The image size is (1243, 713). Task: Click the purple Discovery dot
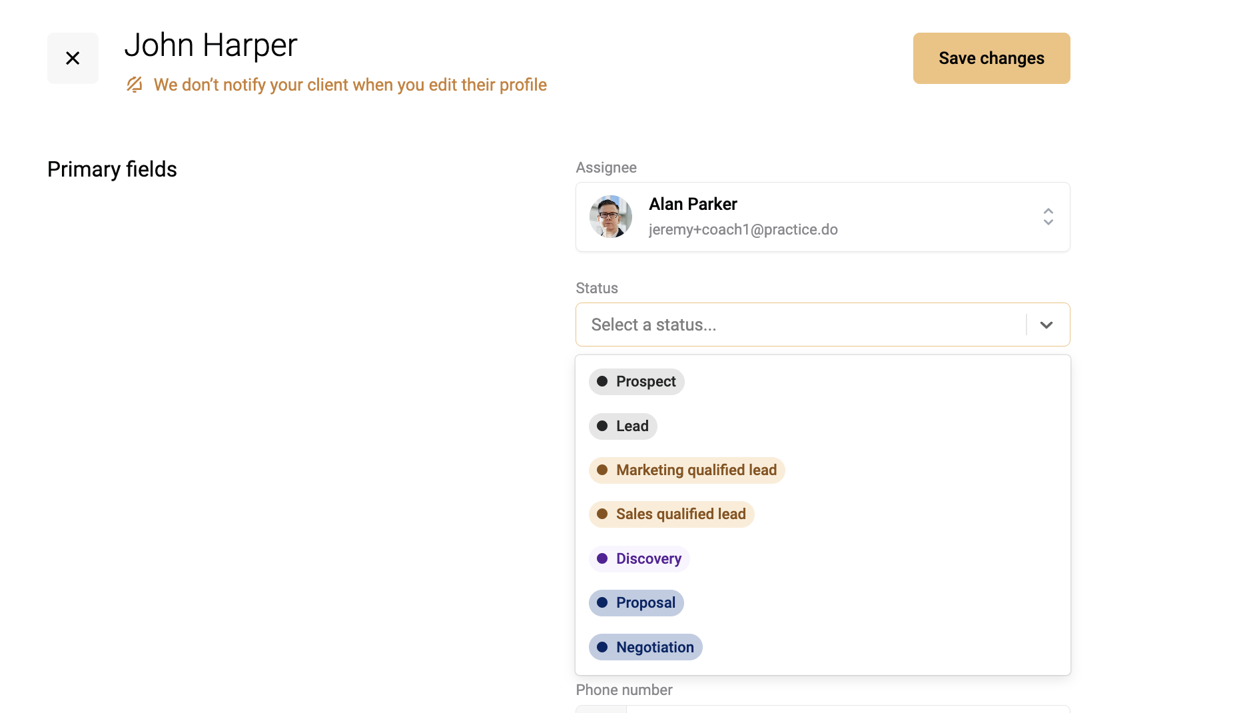pyautogui.click(x=602, y=558)
